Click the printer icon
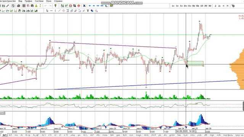The height and width of the screenshot is (137, 244). (x=18, y=6)
